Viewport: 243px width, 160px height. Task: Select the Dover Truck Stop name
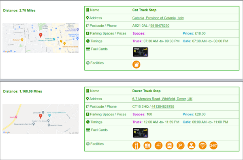point(147,91)
